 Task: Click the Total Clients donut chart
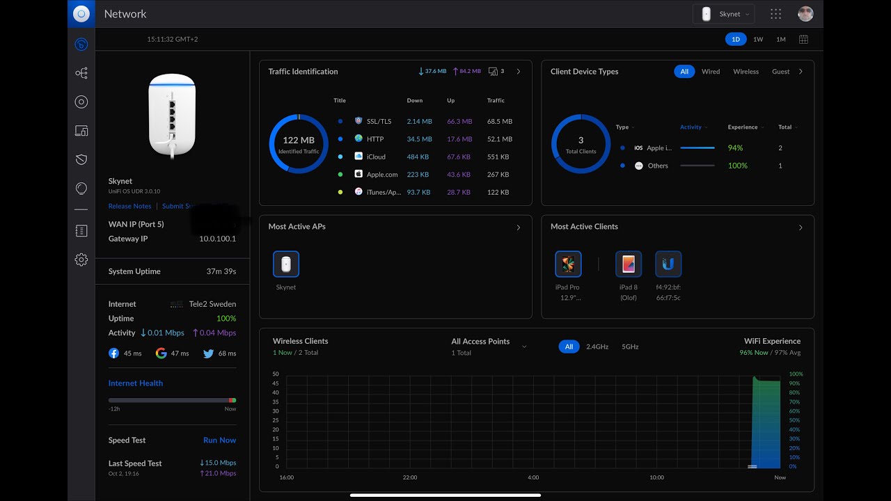(581, 144)
